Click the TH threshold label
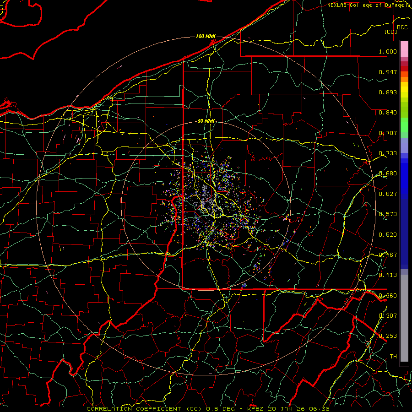This screenshot has height=412, width=412. click(393, 357)
